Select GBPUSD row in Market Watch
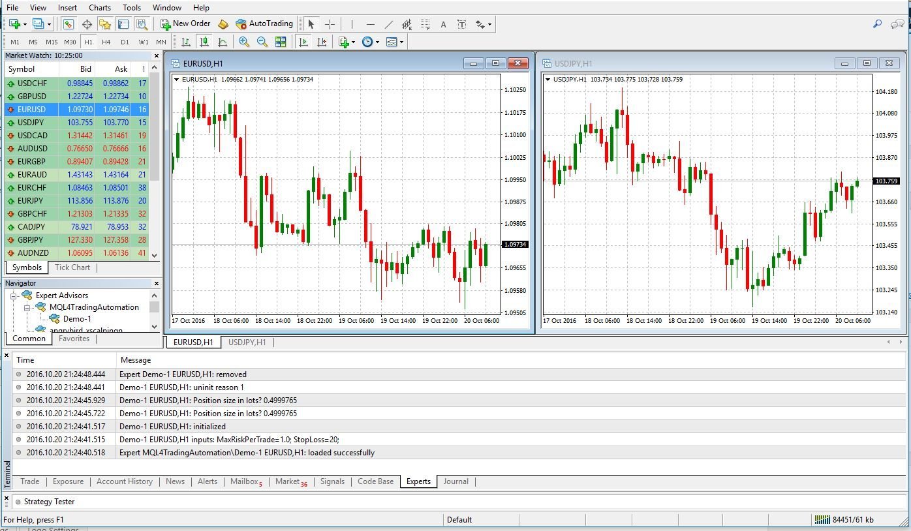This screenshot has height=531, width=911. [76, 97]
